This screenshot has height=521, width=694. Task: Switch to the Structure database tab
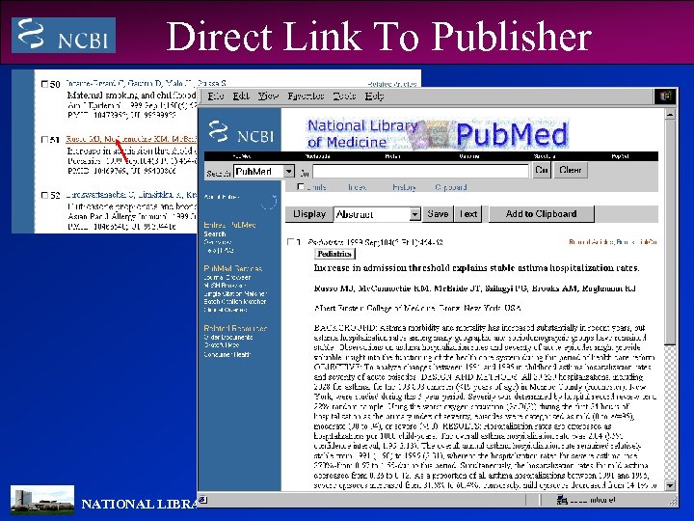pyautogui.click(x=545, y=156)
